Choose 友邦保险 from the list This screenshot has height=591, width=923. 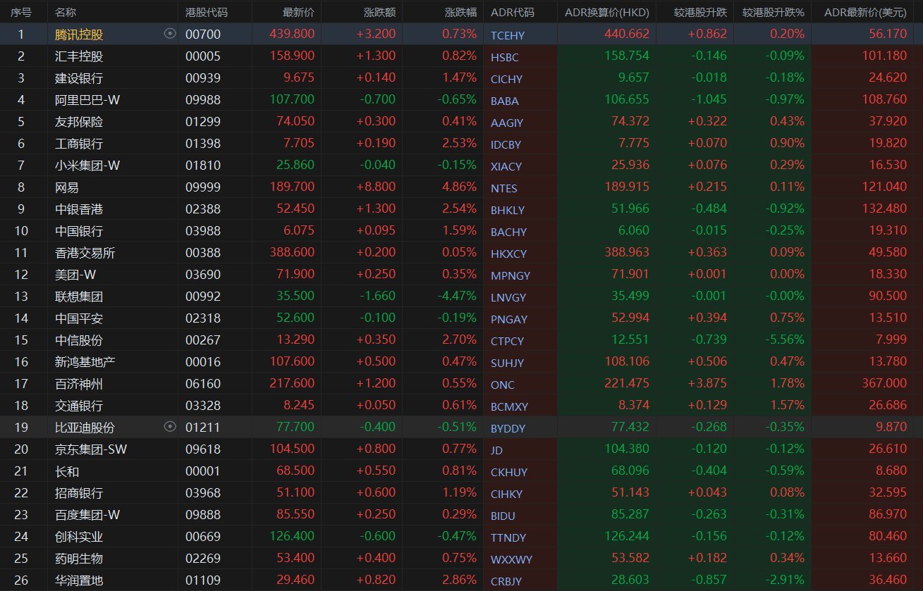(79, 121)
